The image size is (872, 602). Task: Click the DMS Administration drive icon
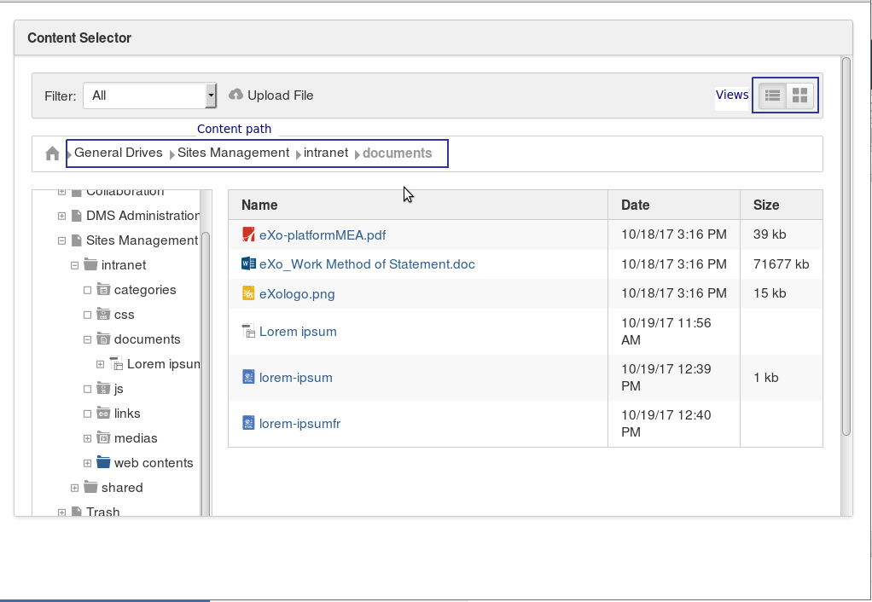point(77,215)
